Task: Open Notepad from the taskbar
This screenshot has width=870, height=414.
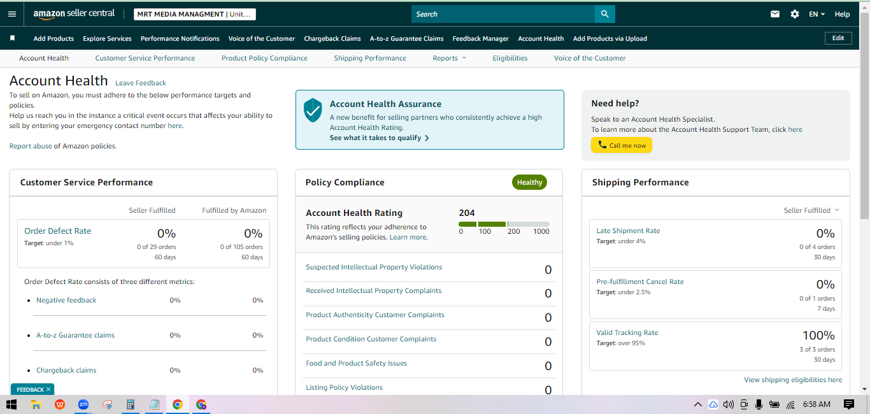Action: point(153,404)
